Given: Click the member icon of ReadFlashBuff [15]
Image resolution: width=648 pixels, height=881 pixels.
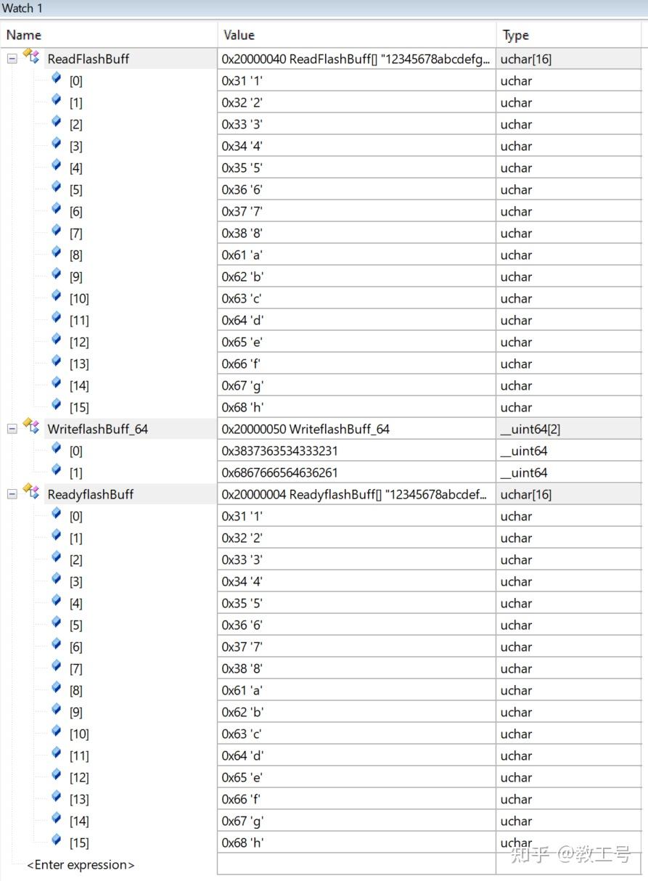Looking at the screenshot, I should [x=57, y=406].
